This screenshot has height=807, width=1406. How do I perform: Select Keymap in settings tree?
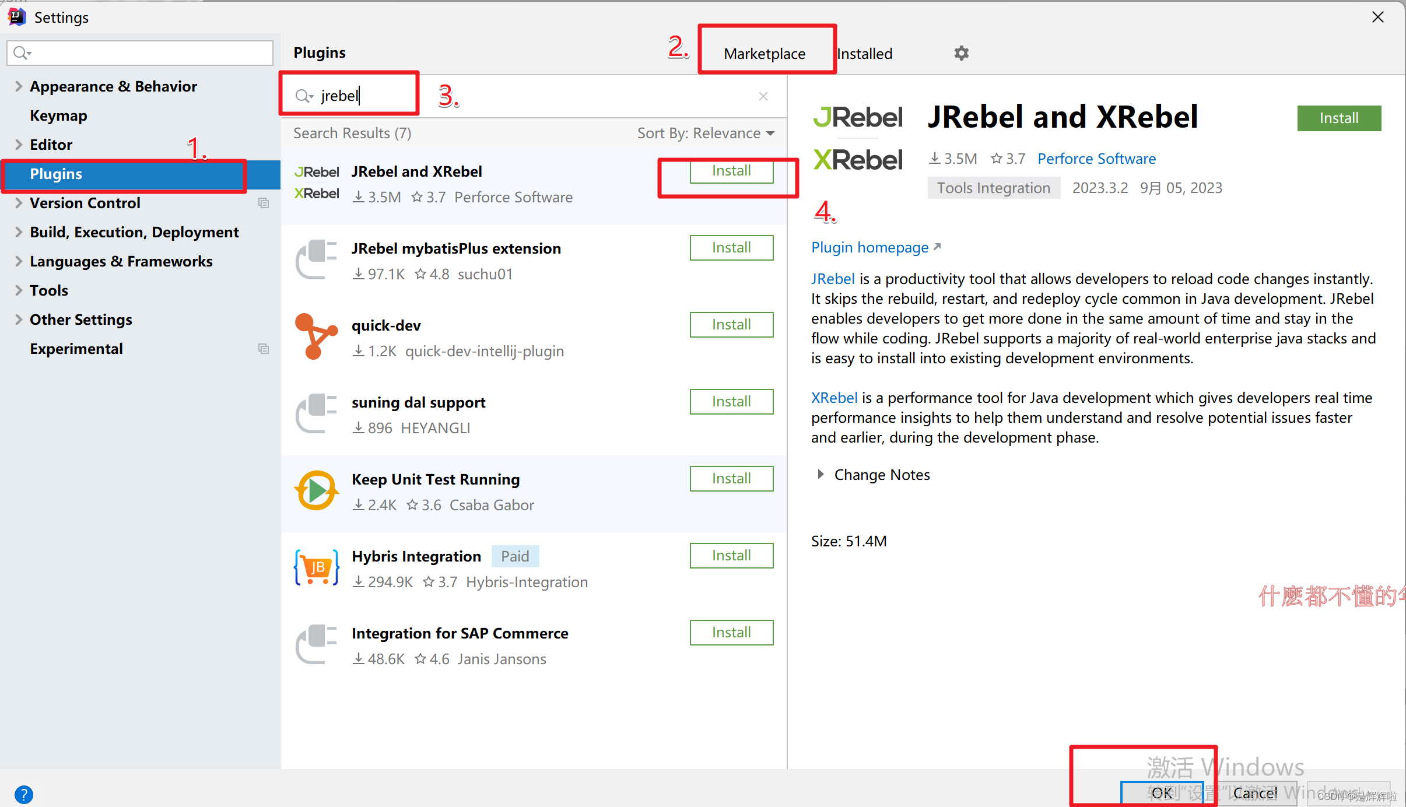click(58, 115)
